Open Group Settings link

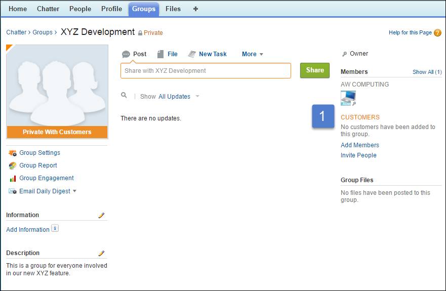(39, 153)
